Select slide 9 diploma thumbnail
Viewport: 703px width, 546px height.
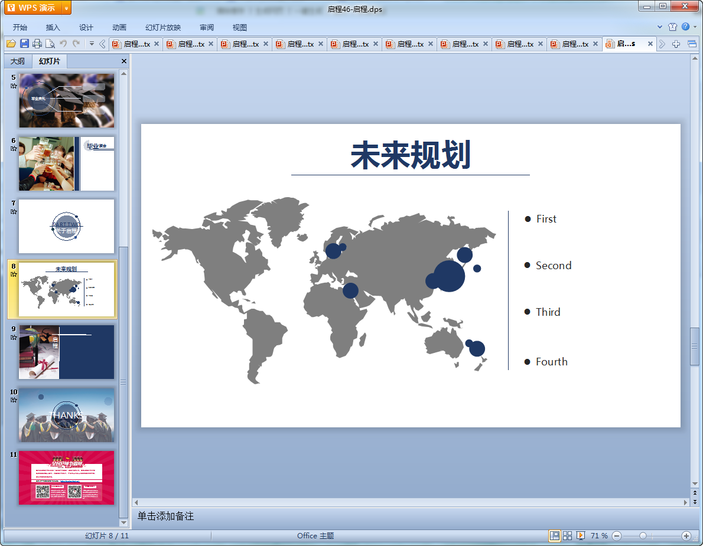coord(66,352)
